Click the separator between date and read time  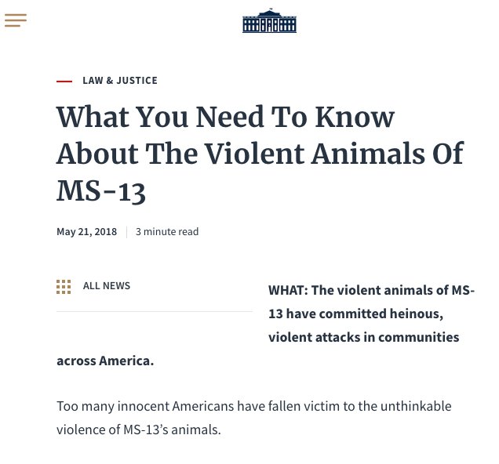pyautogui.click(x=126, y=232)
